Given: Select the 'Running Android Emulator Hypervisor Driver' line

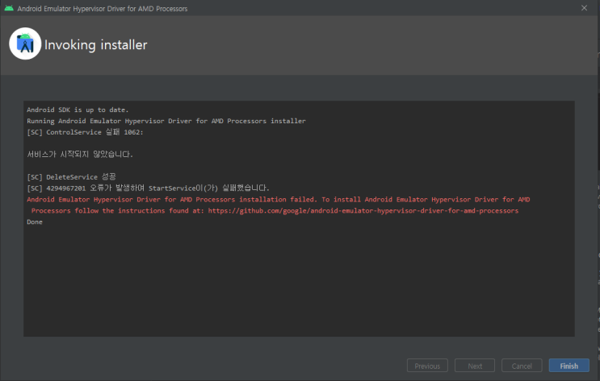Looking at the screenshot, I should [x=166, y=121].
